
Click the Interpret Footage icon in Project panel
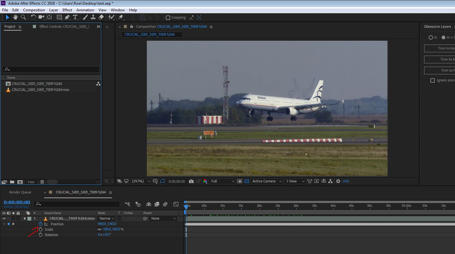click(x=4, y=182)
